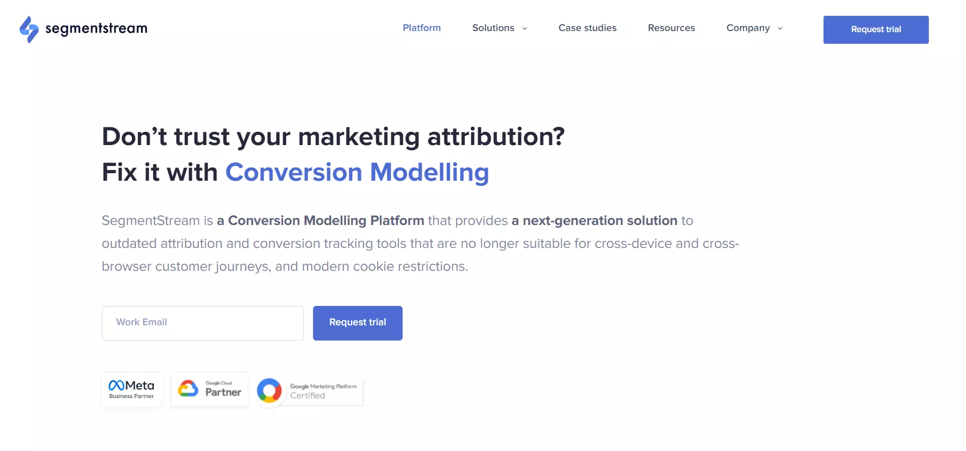This screenshot has height=451, width=966.
Task: Click the Google Cloud Partner badge
Action: click(x=209, y=389)
